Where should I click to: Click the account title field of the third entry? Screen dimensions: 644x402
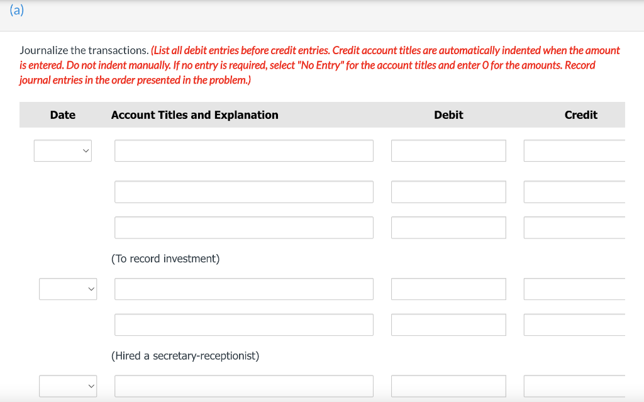243,386
